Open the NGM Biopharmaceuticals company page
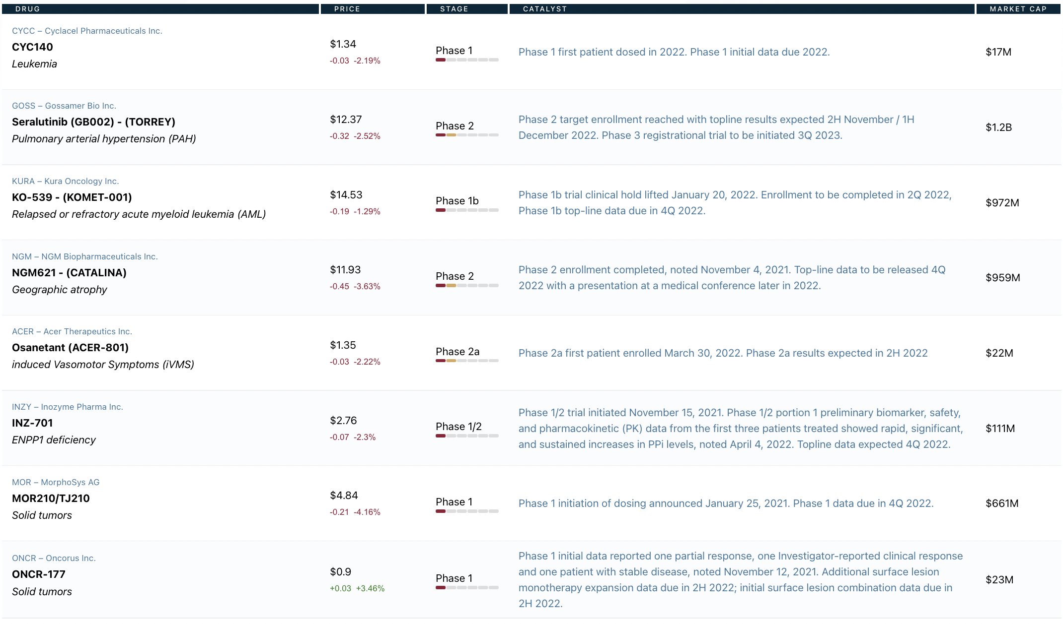The height and width of the screenshot is (624, 1063). [84, 256]
